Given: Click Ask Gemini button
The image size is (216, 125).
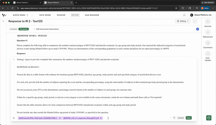Looking at the screenshot, I should tap(208, 3).
